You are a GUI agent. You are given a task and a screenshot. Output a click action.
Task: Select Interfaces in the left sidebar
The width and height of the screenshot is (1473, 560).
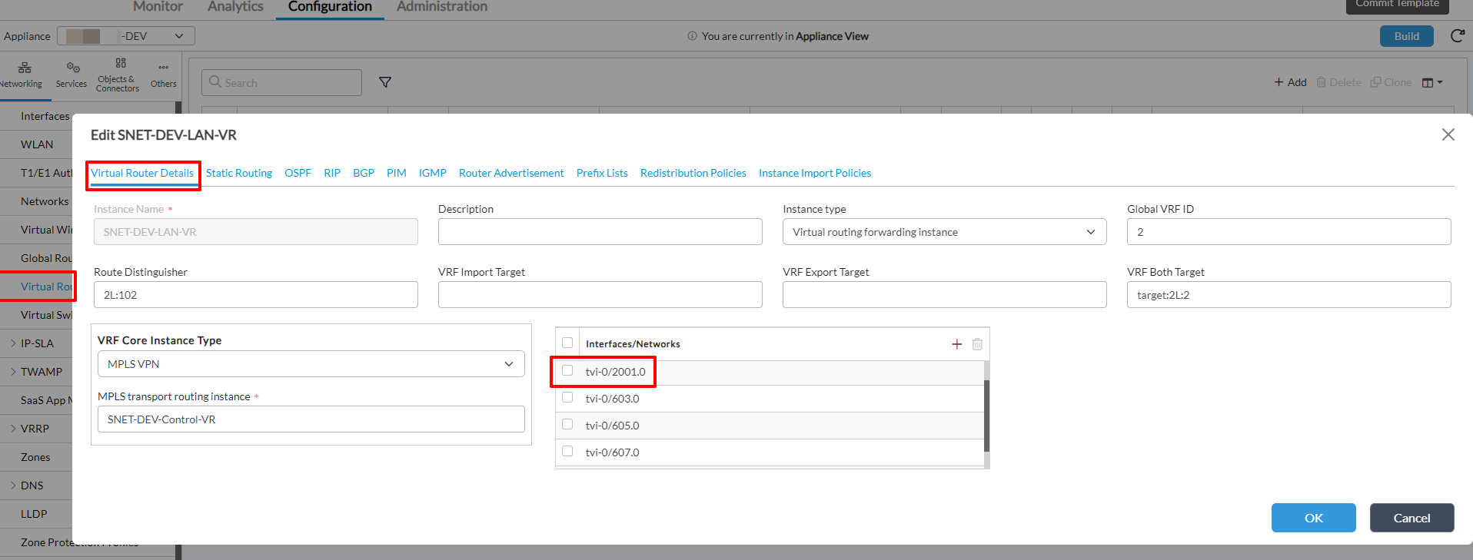pyautogui.click(x=45, y=116)
